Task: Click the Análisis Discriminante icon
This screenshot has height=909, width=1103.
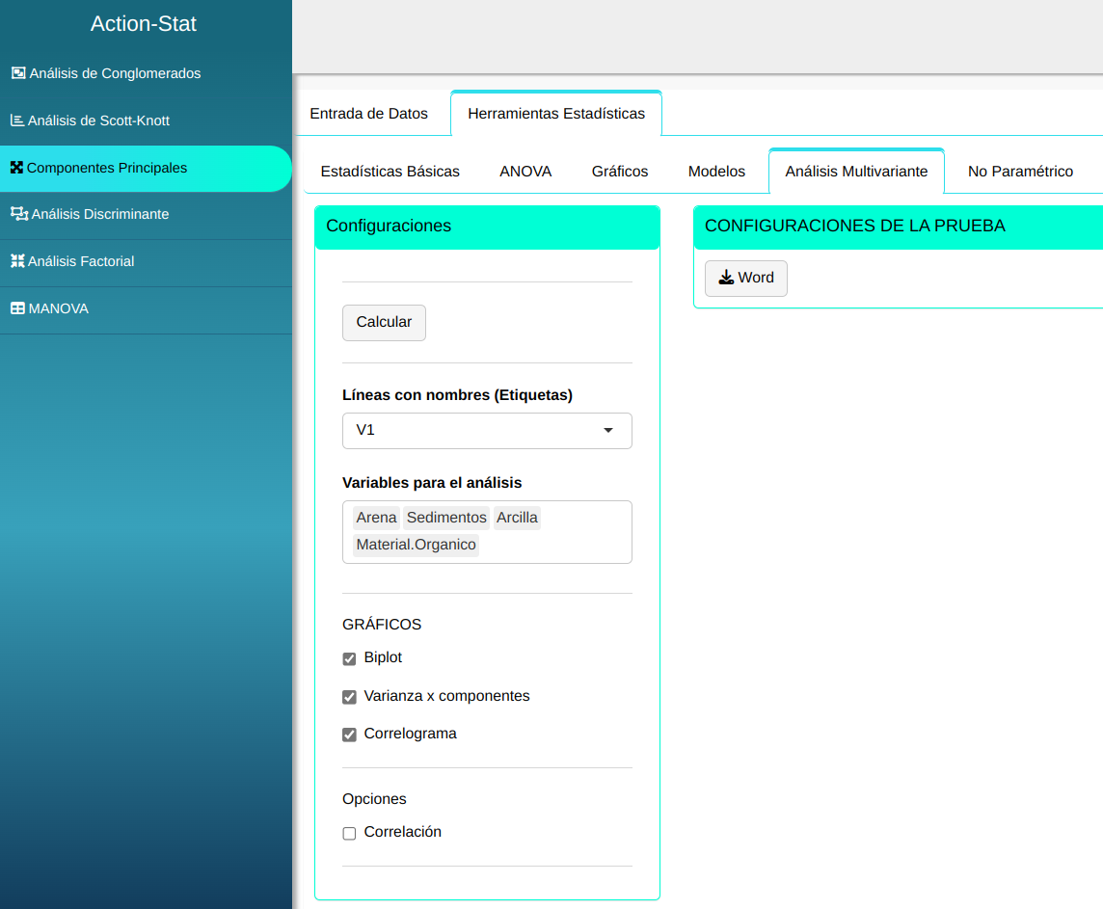Action: [x=18, y=214]
